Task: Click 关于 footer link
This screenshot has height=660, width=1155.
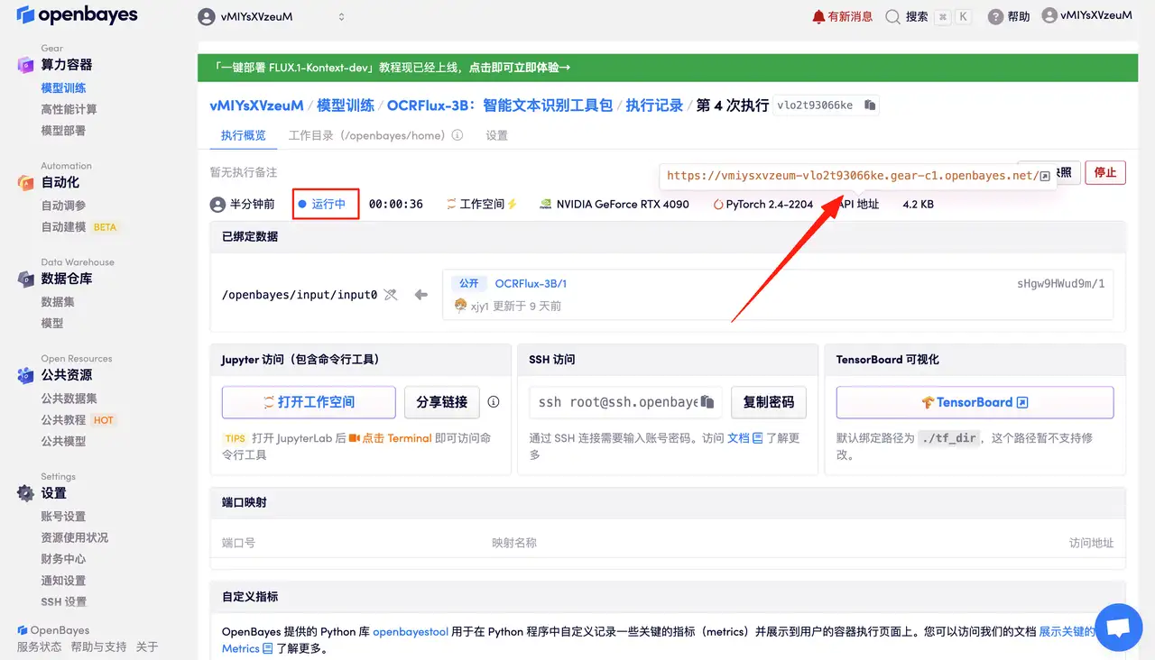Action: click(x=147, y=646)
